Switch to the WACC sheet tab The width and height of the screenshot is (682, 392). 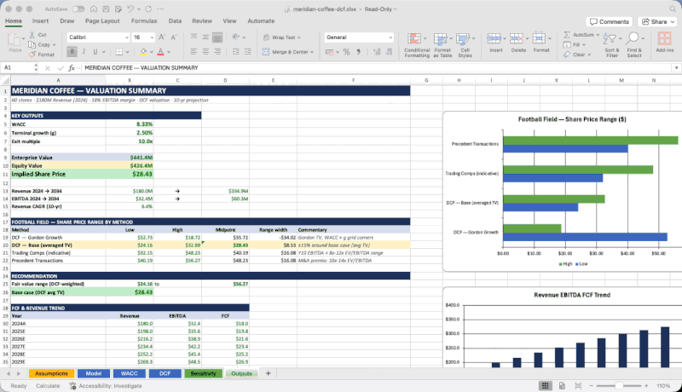(x=130, y=373)
